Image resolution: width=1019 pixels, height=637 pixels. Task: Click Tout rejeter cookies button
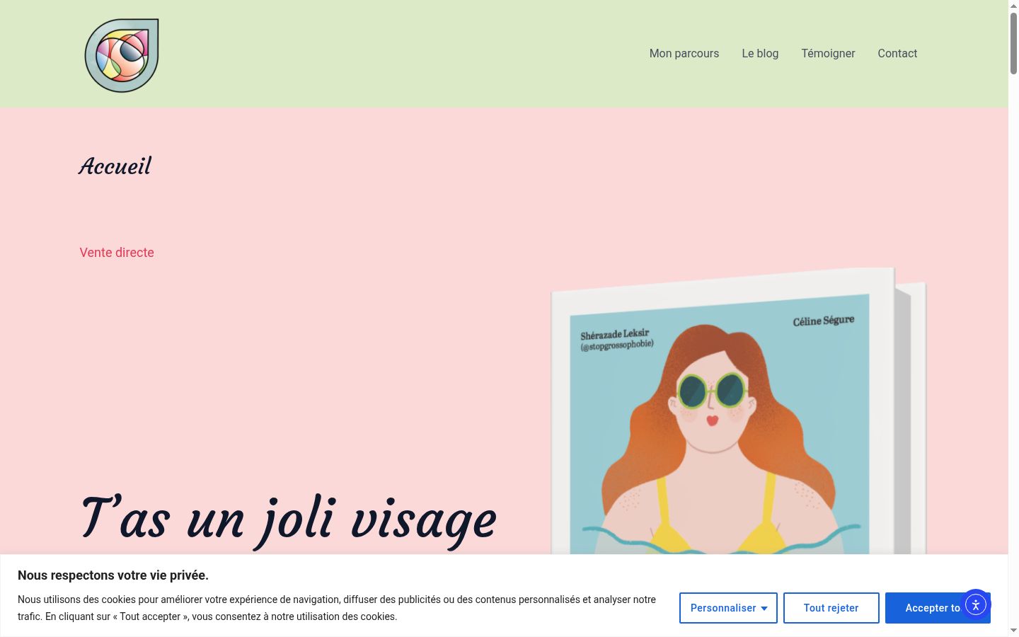[x=831, y=608]
